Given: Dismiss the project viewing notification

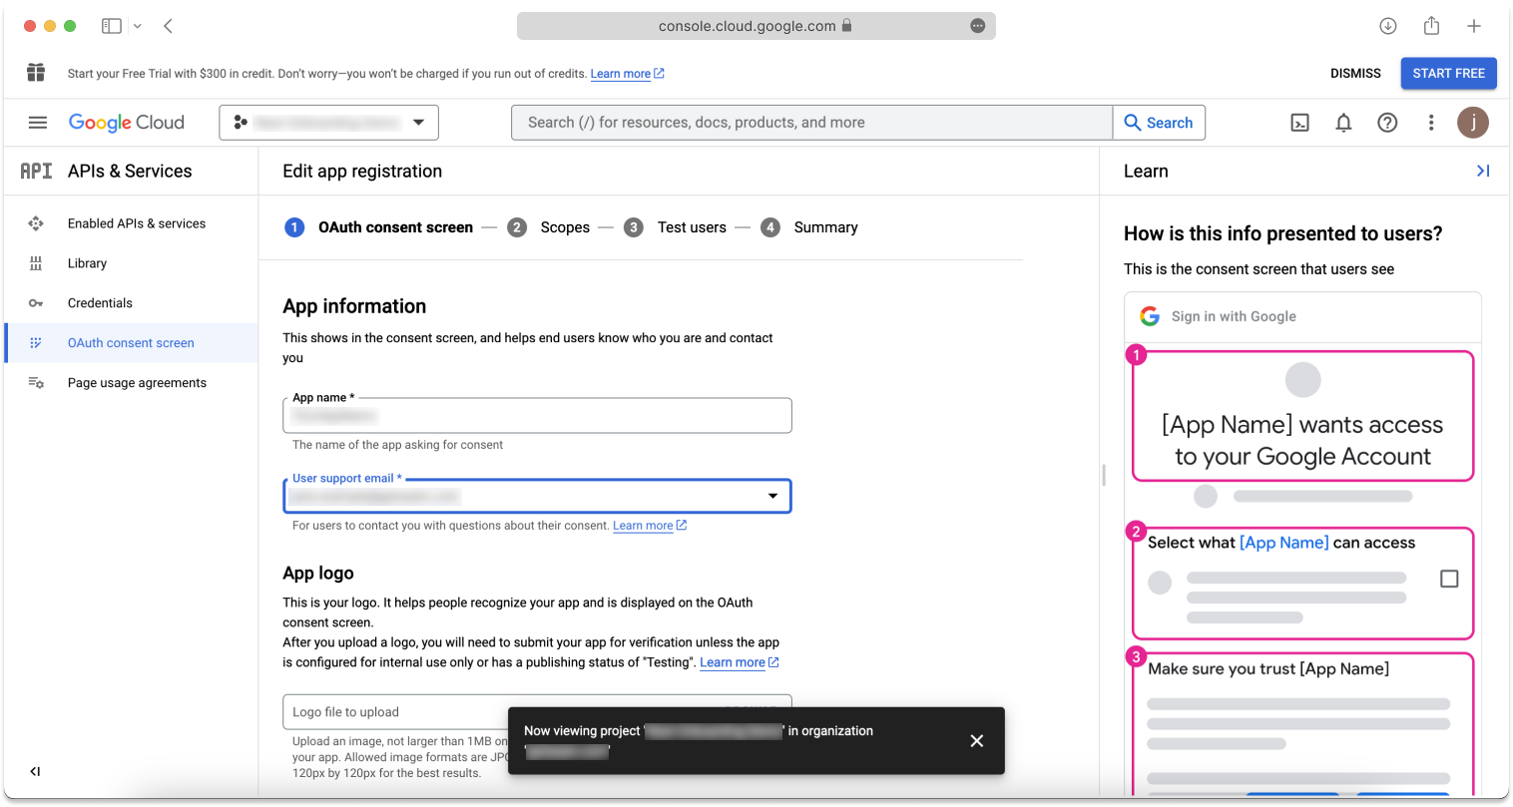Looking at the screenshot, I should 976,740.
